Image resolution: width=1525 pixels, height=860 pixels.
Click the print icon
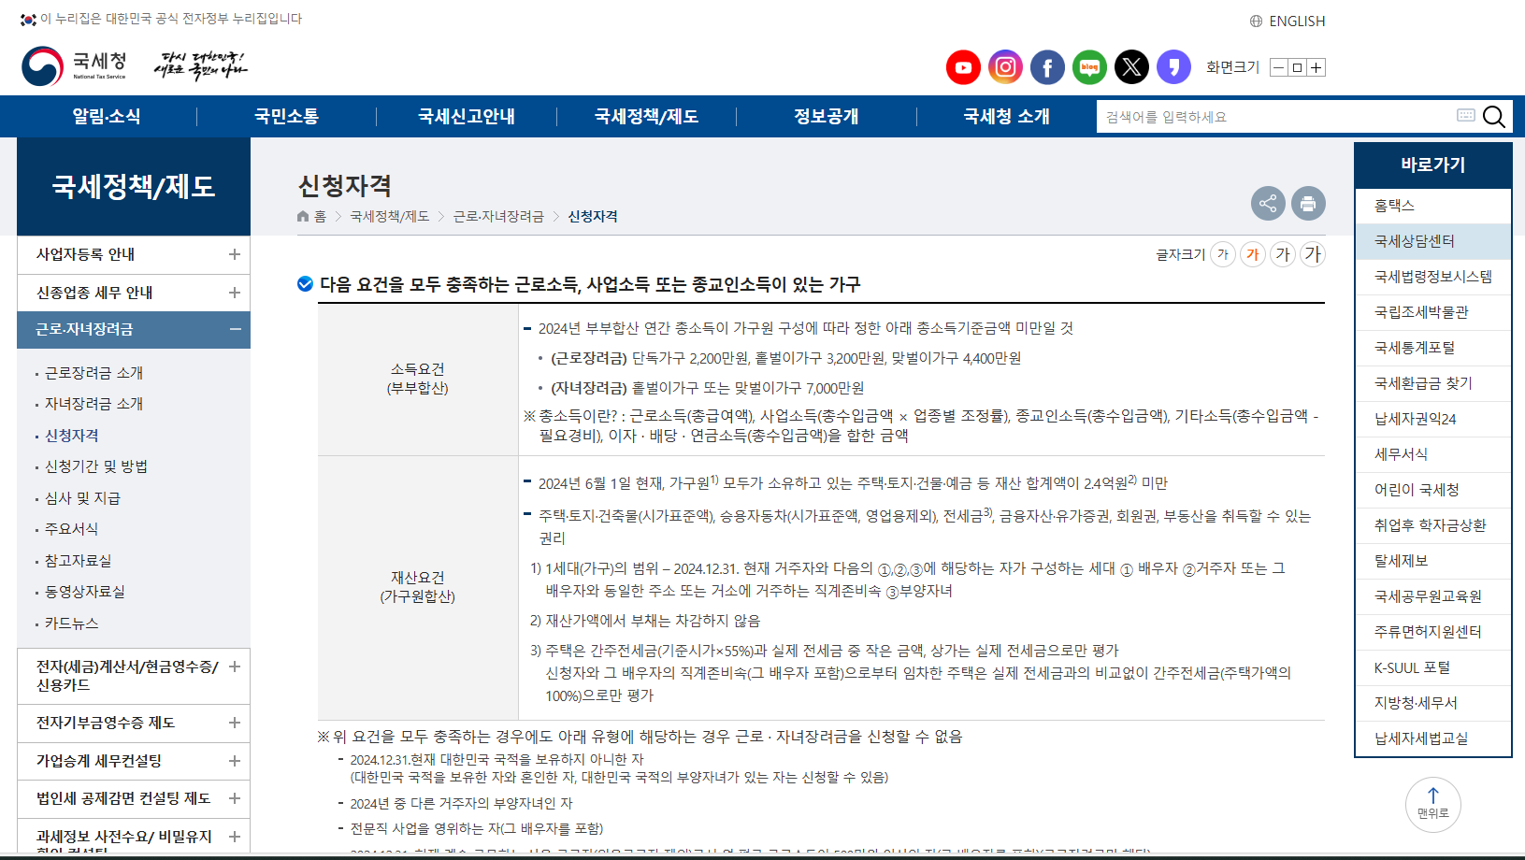click(1308, 203)
